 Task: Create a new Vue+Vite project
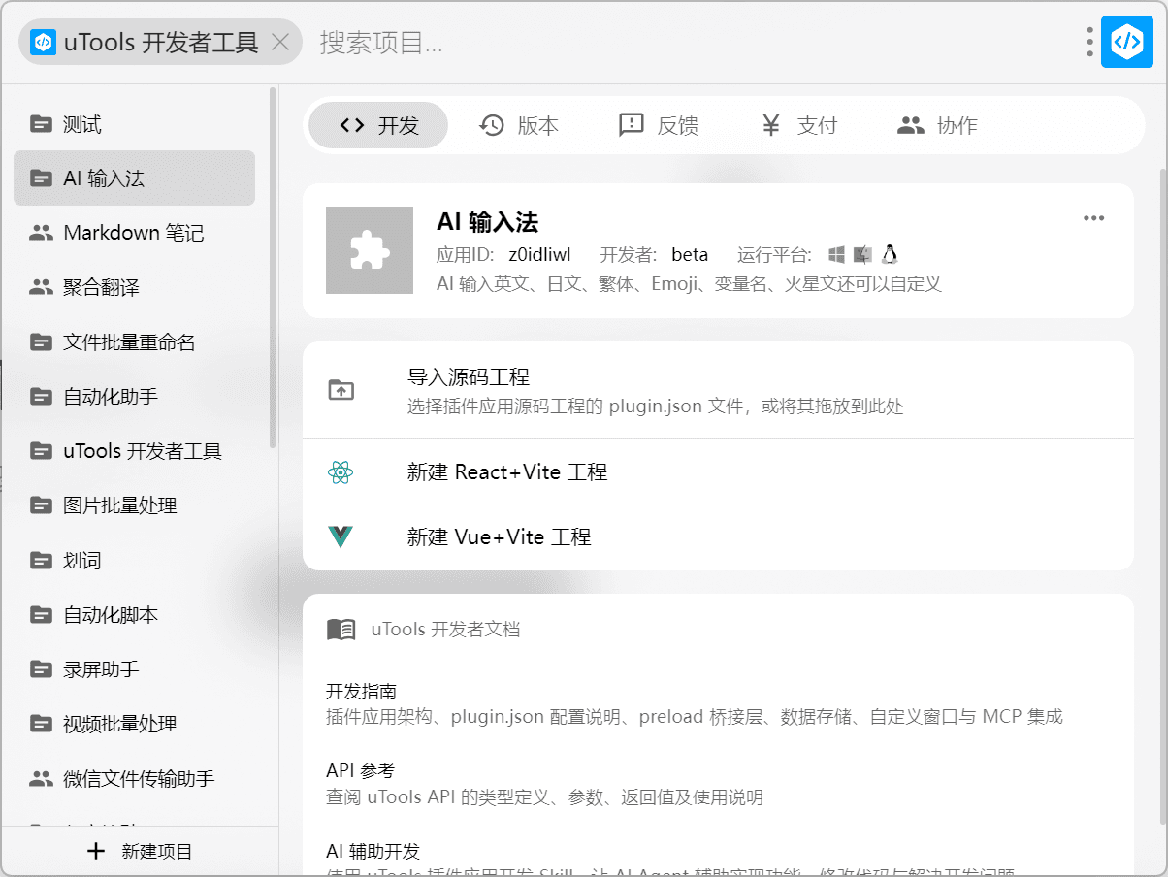point(718,537)
